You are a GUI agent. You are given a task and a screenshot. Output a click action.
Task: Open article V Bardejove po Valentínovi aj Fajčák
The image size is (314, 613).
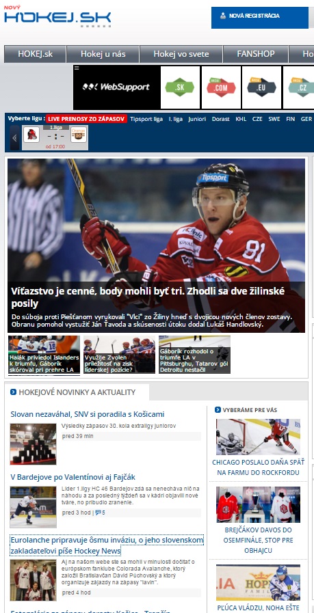pos(73,477)
